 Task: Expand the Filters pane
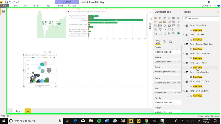click(x=150, y=12)
